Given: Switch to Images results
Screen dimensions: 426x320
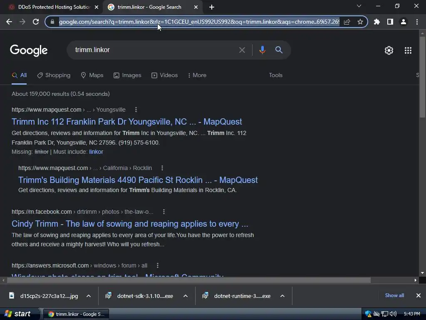Looking at the screenshot, I should 127,75.
